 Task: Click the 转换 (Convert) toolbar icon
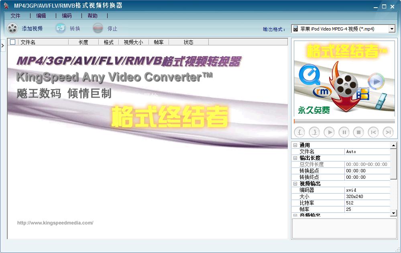coord(61,28)
